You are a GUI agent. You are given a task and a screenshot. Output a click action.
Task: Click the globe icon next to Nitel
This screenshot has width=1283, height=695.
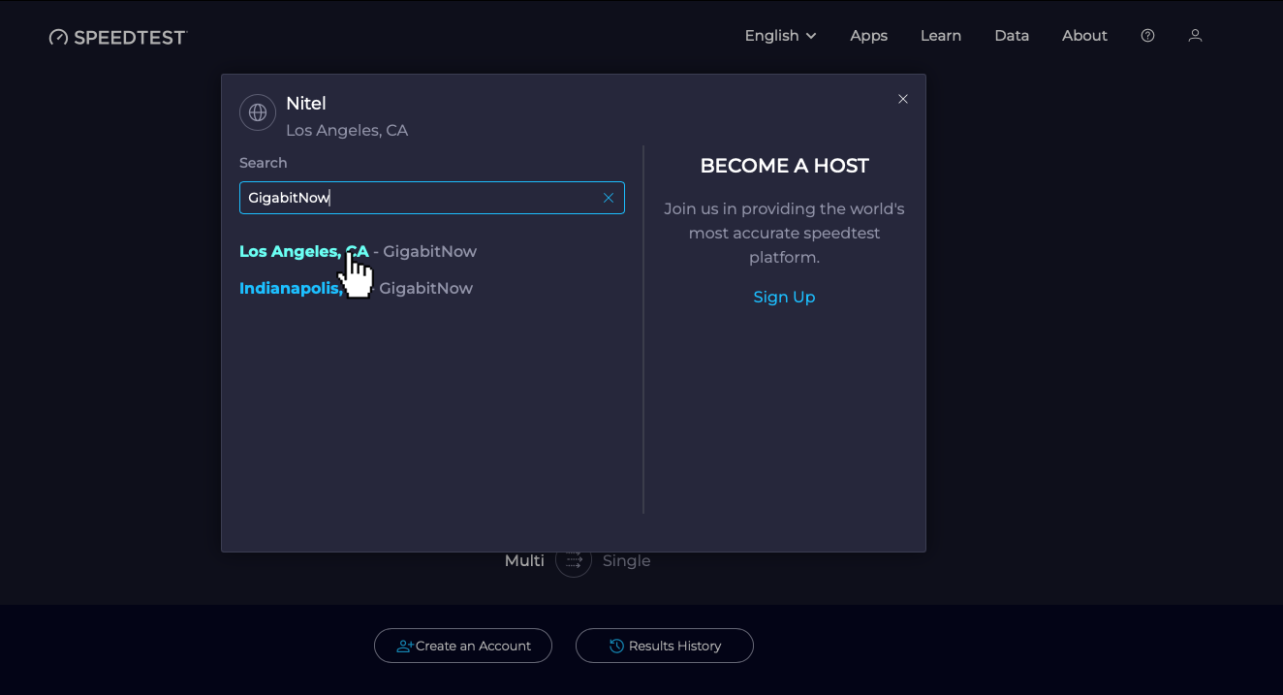point(258,112)
